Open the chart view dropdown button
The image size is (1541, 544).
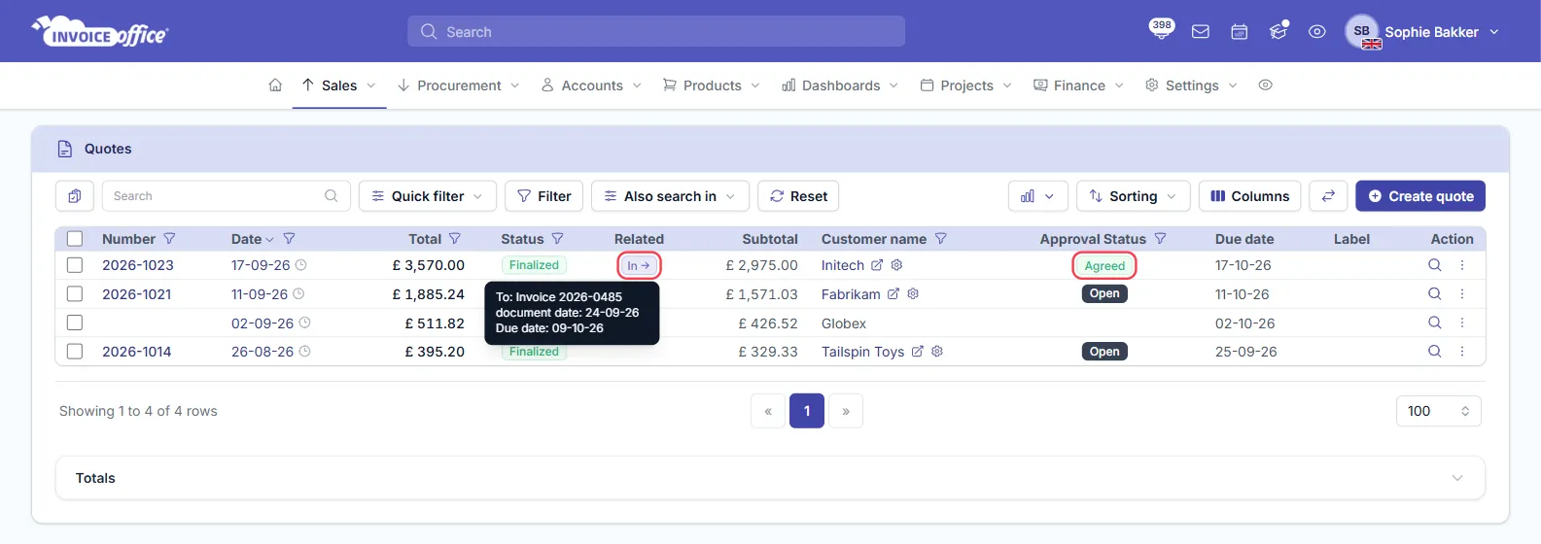pos(1037,196)
